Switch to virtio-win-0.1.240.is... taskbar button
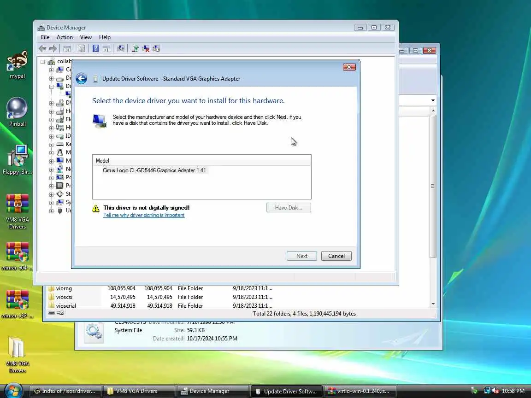Viewport: 531px width, 398px height. [360, 391]
